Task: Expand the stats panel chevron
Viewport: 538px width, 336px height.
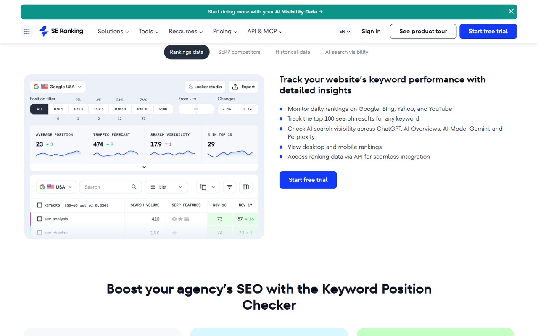Action: click(144, 167)
